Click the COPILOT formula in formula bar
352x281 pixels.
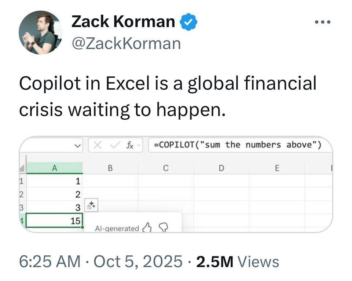coord(237,145)
